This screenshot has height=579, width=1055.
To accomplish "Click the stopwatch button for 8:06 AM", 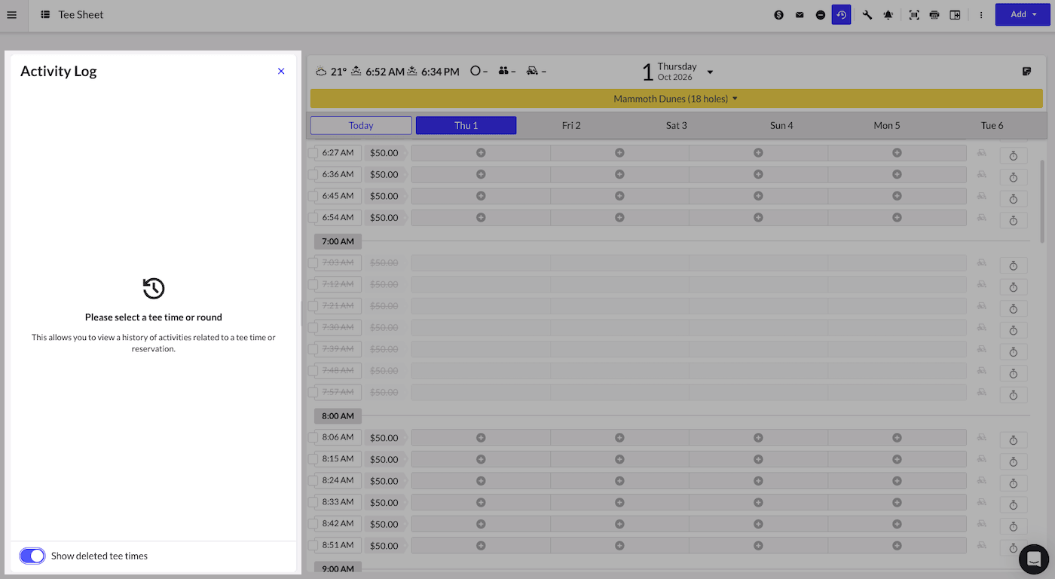I will coord(1014,440).
